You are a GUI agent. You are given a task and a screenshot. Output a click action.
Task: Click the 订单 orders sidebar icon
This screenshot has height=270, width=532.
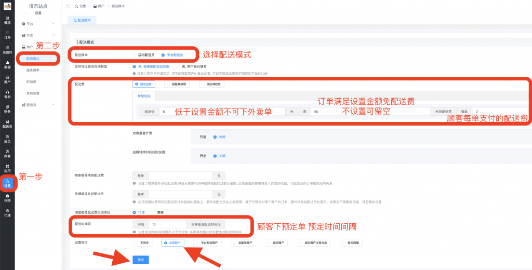tap(7, 35)
